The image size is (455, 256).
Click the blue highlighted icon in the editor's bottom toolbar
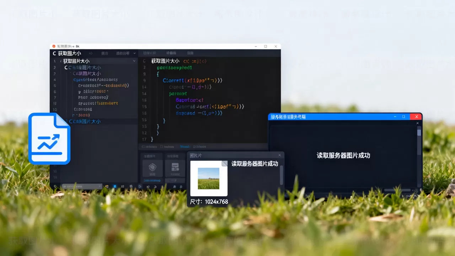(114, 186)
